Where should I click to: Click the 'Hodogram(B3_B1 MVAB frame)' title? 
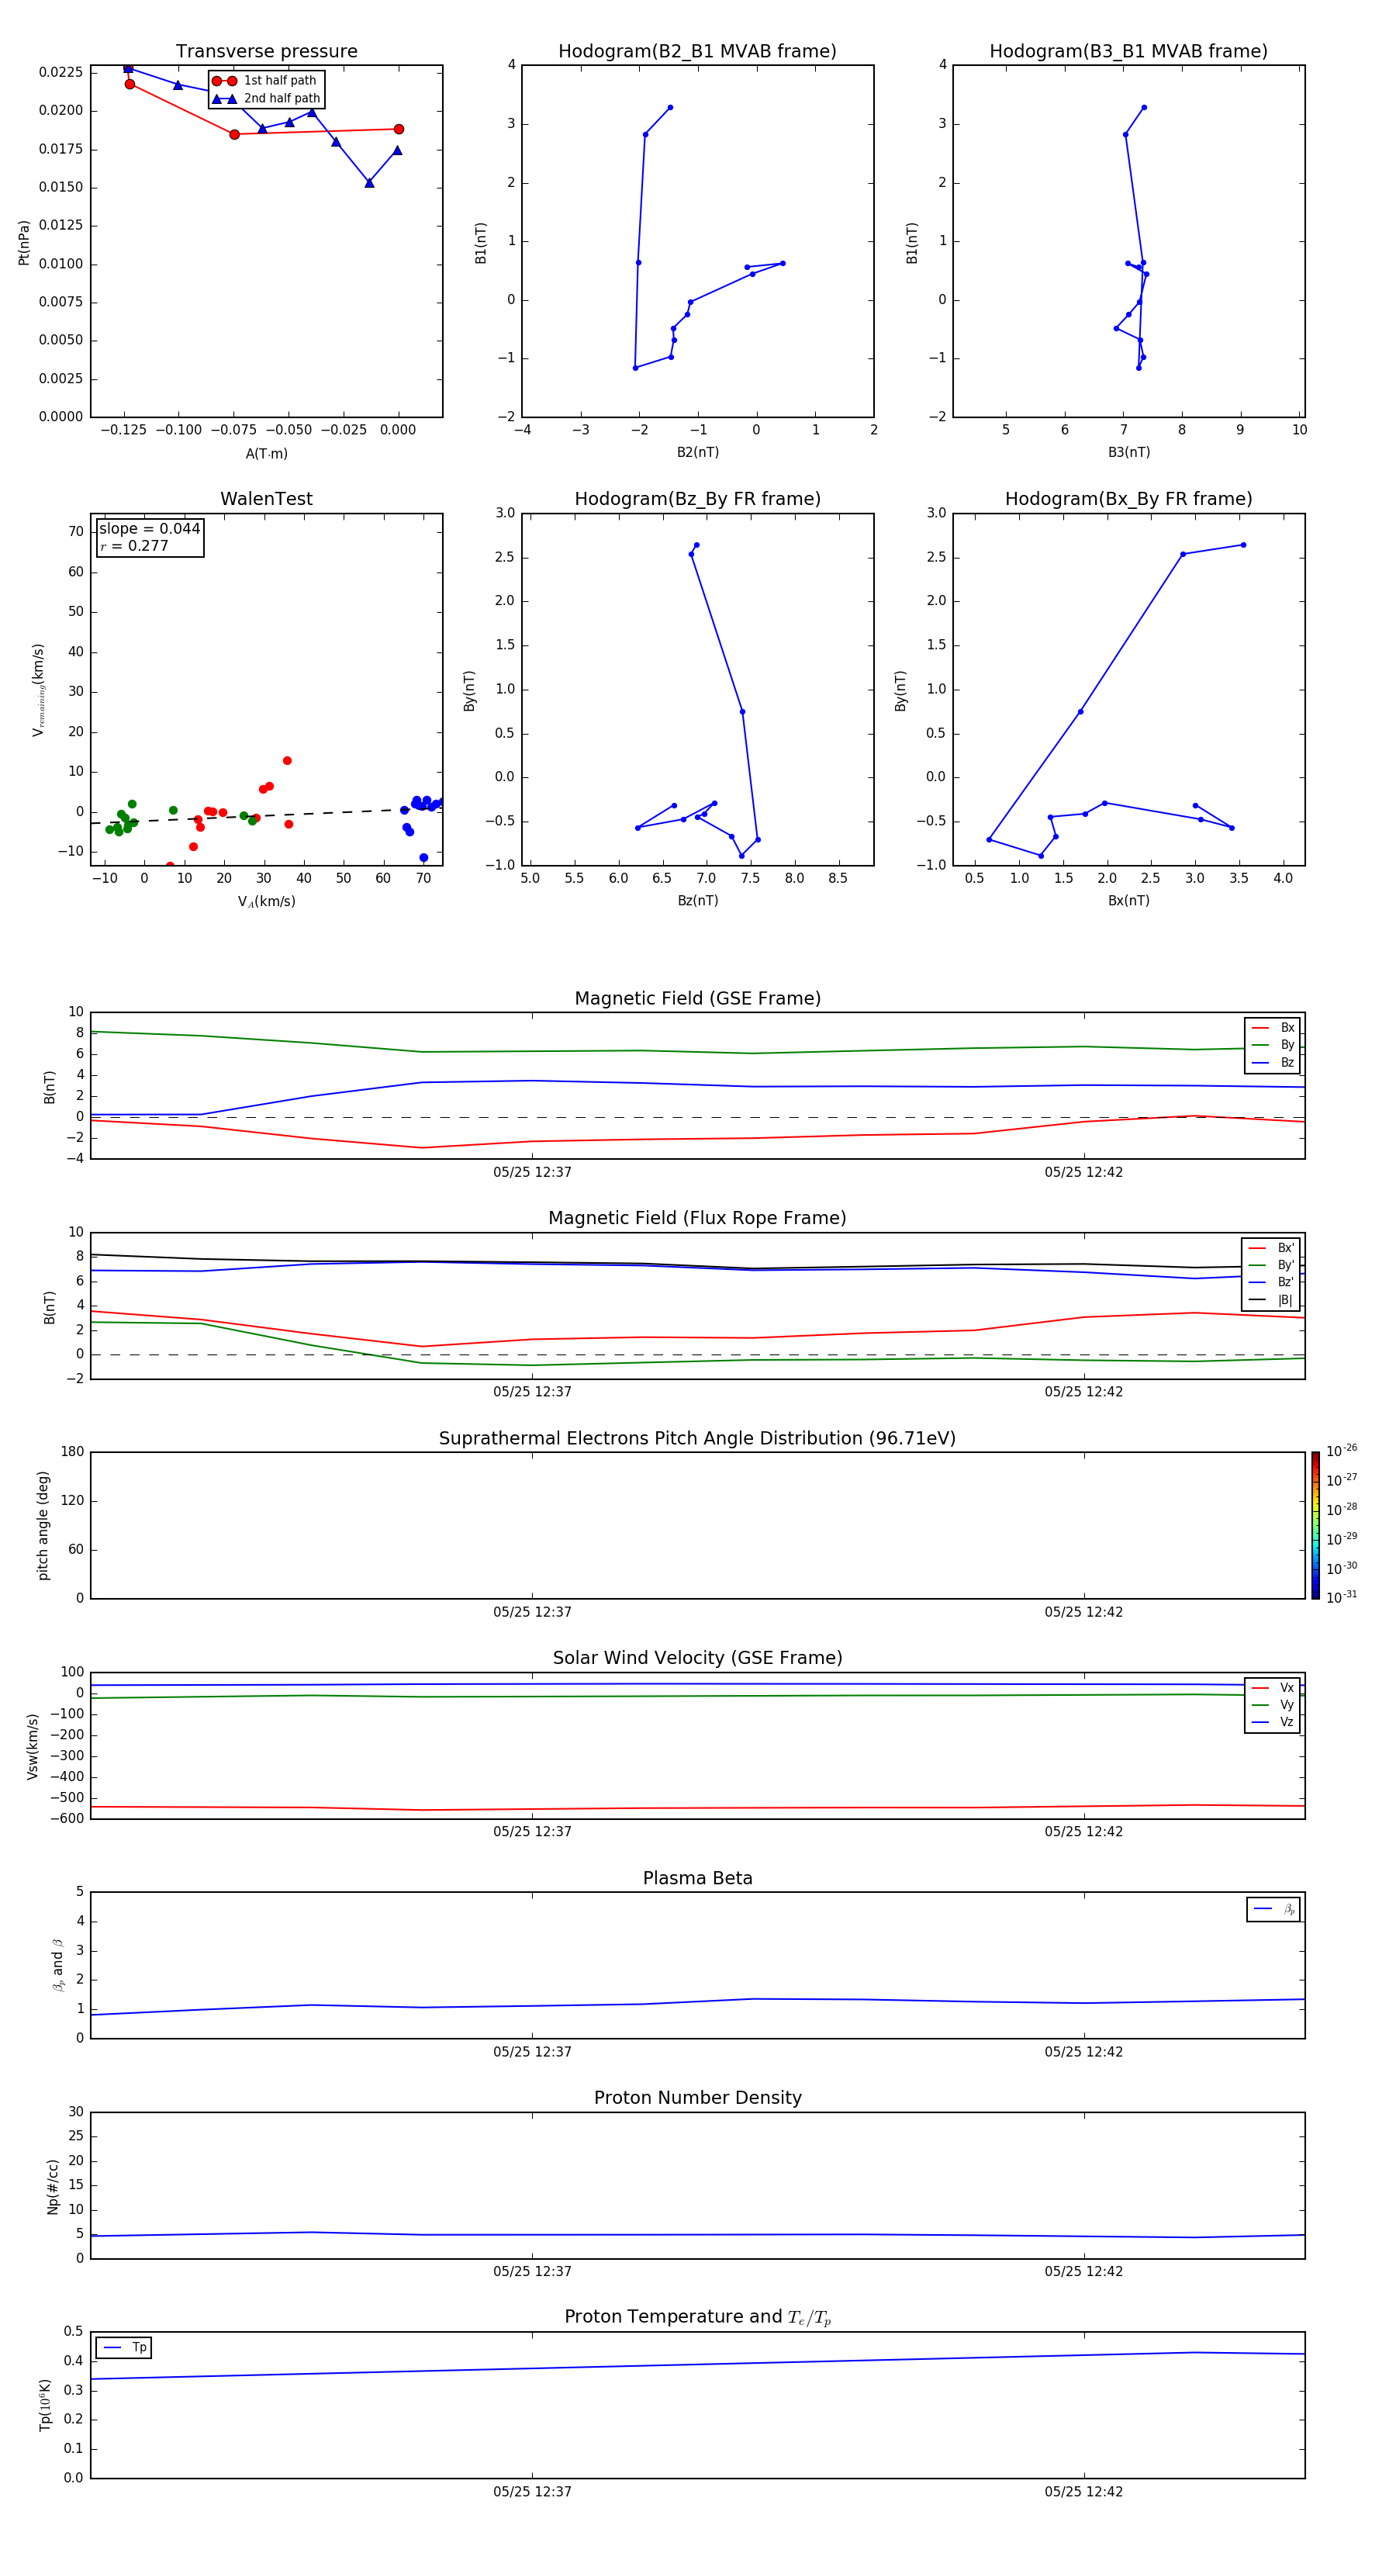tap(1128, 52)
